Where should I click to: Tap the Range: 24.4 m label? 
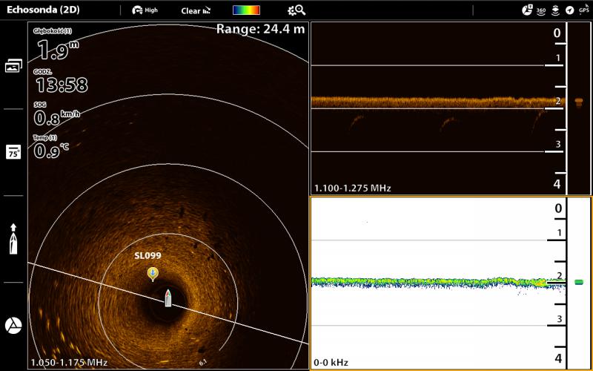[x=259, y=29]
